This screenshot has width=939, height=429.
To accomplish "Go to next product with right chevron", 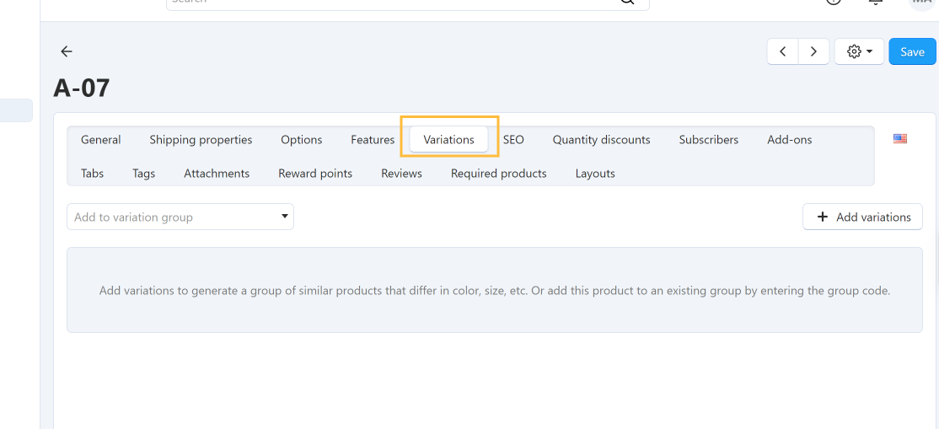I will (813, 51).
